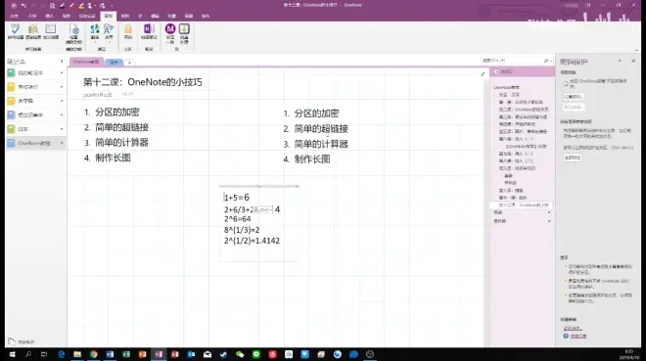
Task: Open the password help link at the pane bottom
Action: 578,336
